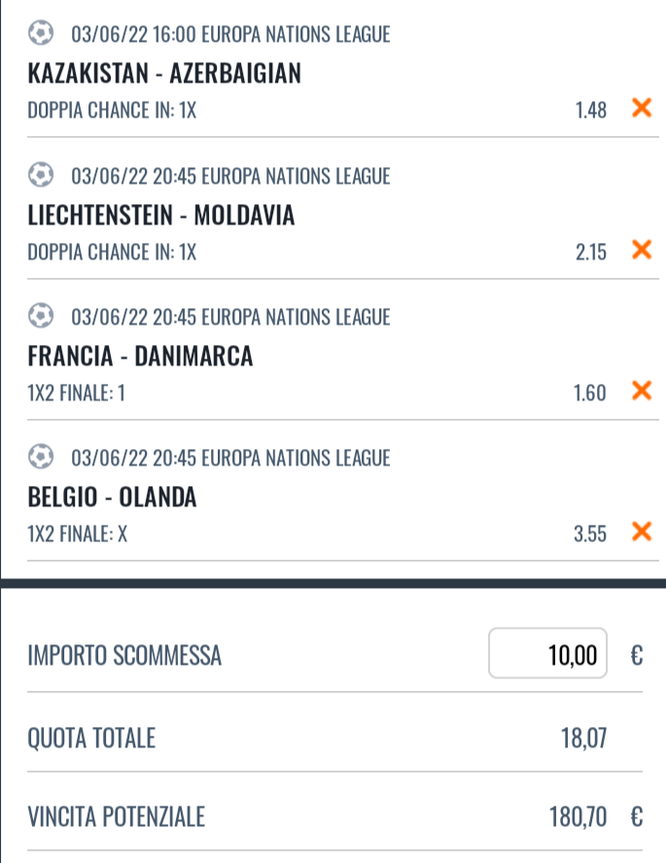
Task: Remove the Belgio - Olanda selection
Action: [x=641, y=532]
